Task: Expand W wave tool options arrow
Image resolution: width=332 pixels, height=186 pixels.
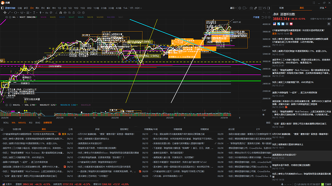Action: coord(24,13)
